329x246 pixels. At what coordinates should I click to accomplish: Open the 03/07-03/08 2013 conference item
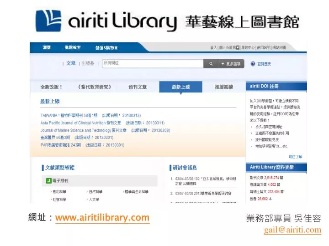[x=203, y=193]
